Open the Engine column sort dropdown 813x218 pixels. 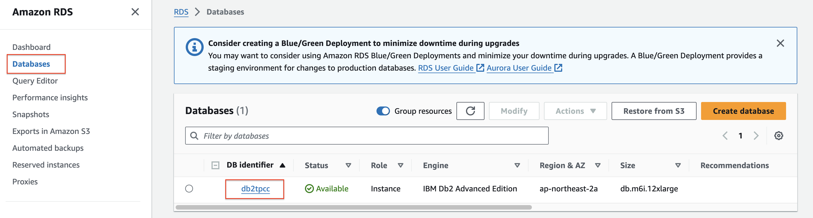click(517, 165)
